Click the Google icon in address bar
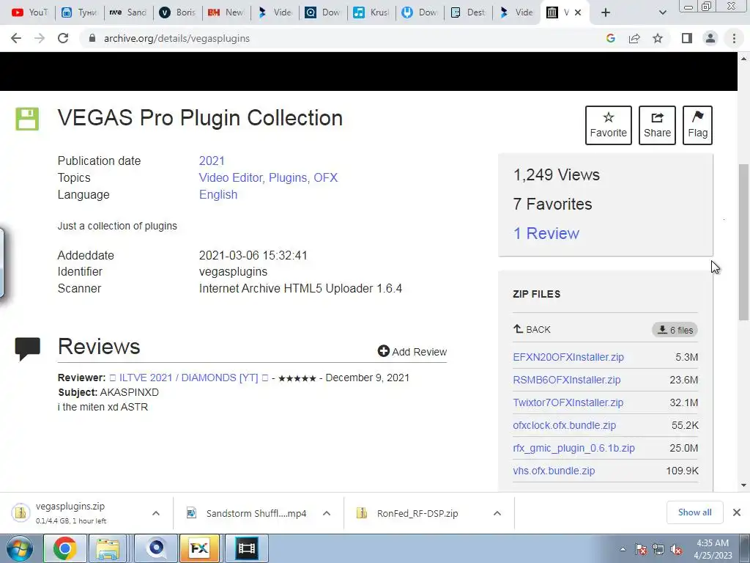Viewport: 750px width, 563px height. [x=610, y=38]
